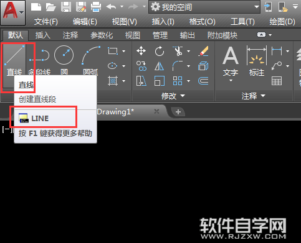Select the Line (直线) tool
301x243 pixels.
(14, 60)
